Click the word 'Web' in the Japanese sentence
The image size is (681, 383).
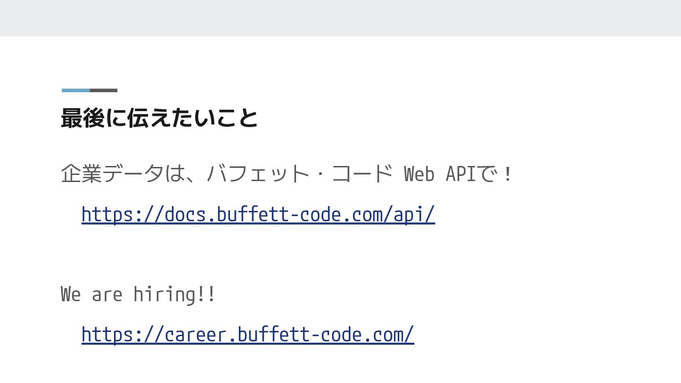[419, 174]
